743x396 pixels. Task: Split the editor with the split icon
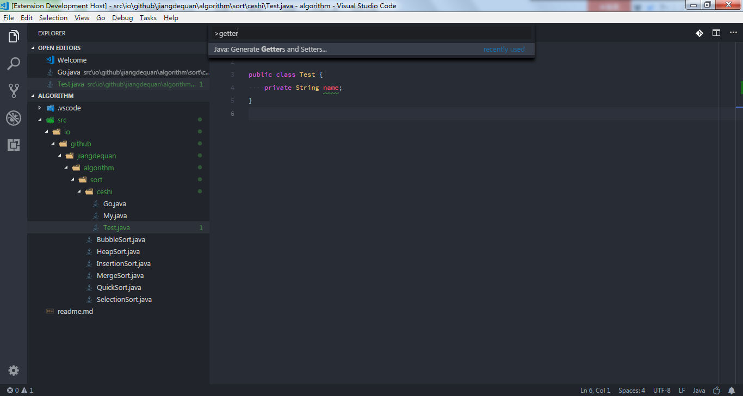[x=716, y=33]
